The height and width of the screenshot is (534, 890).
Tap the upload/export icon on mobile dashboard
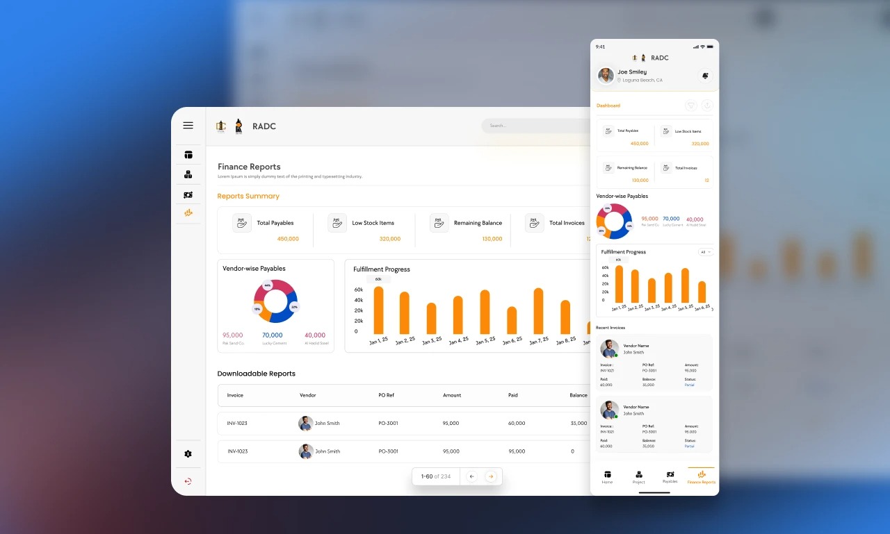pos(706,106)
